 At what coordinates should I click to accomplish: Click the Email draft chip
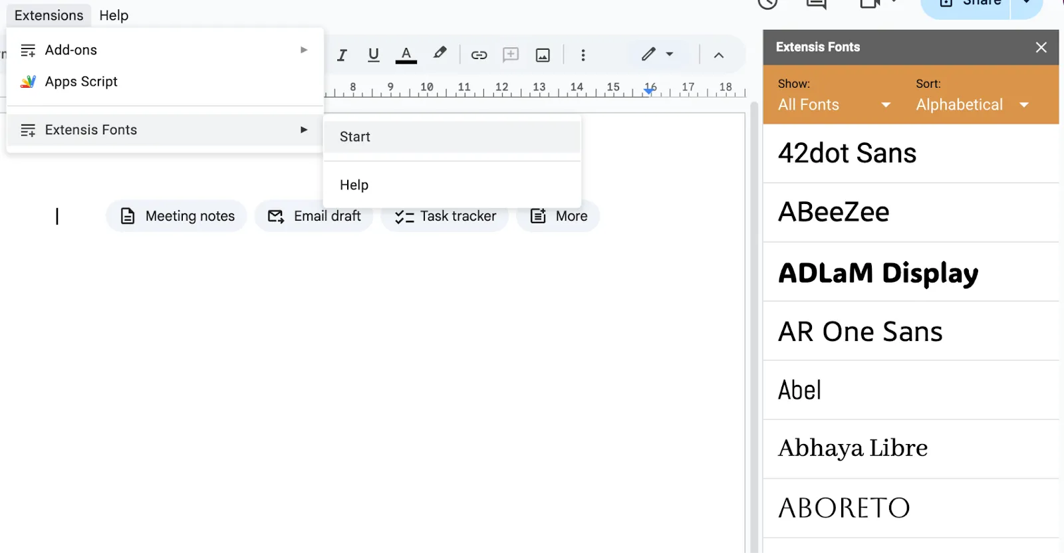coord(314,216)
